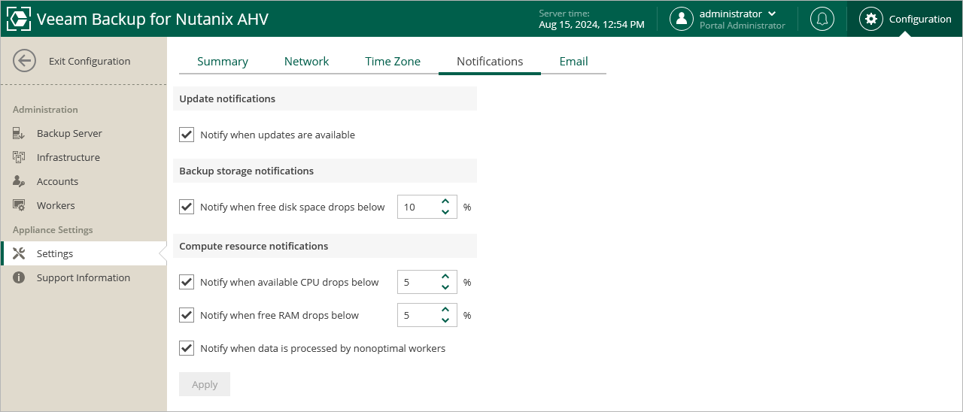Switch to the Network tab
This screenshot has height=412, width=963.
(x=306, y=61)
